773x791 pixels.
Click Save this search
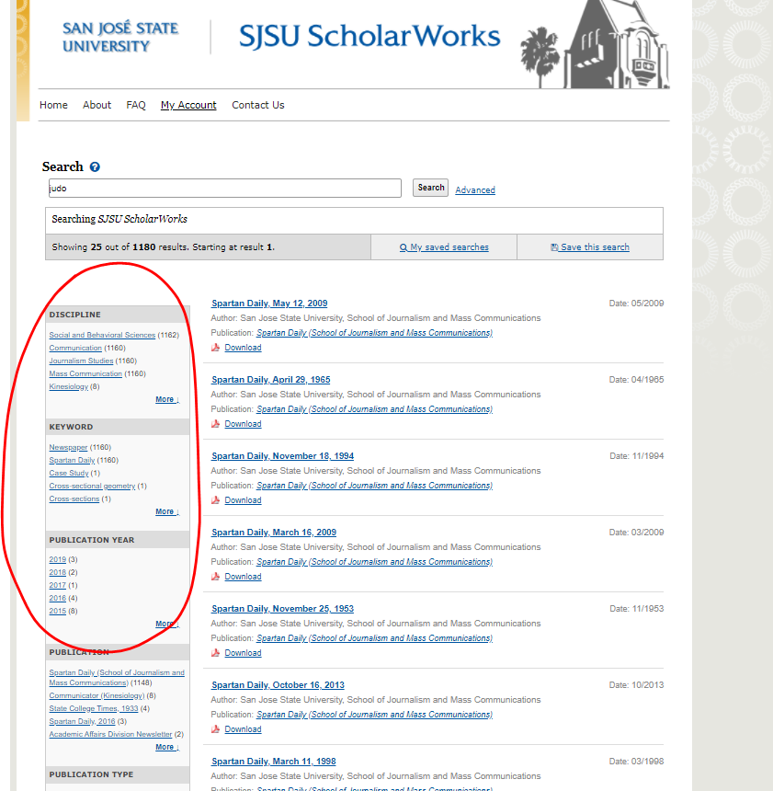pos(590,247)
